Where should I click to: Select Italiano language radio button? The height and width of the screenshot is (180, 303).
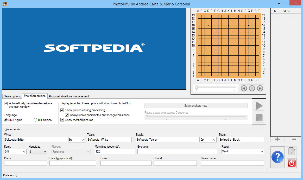coord(35,120)
